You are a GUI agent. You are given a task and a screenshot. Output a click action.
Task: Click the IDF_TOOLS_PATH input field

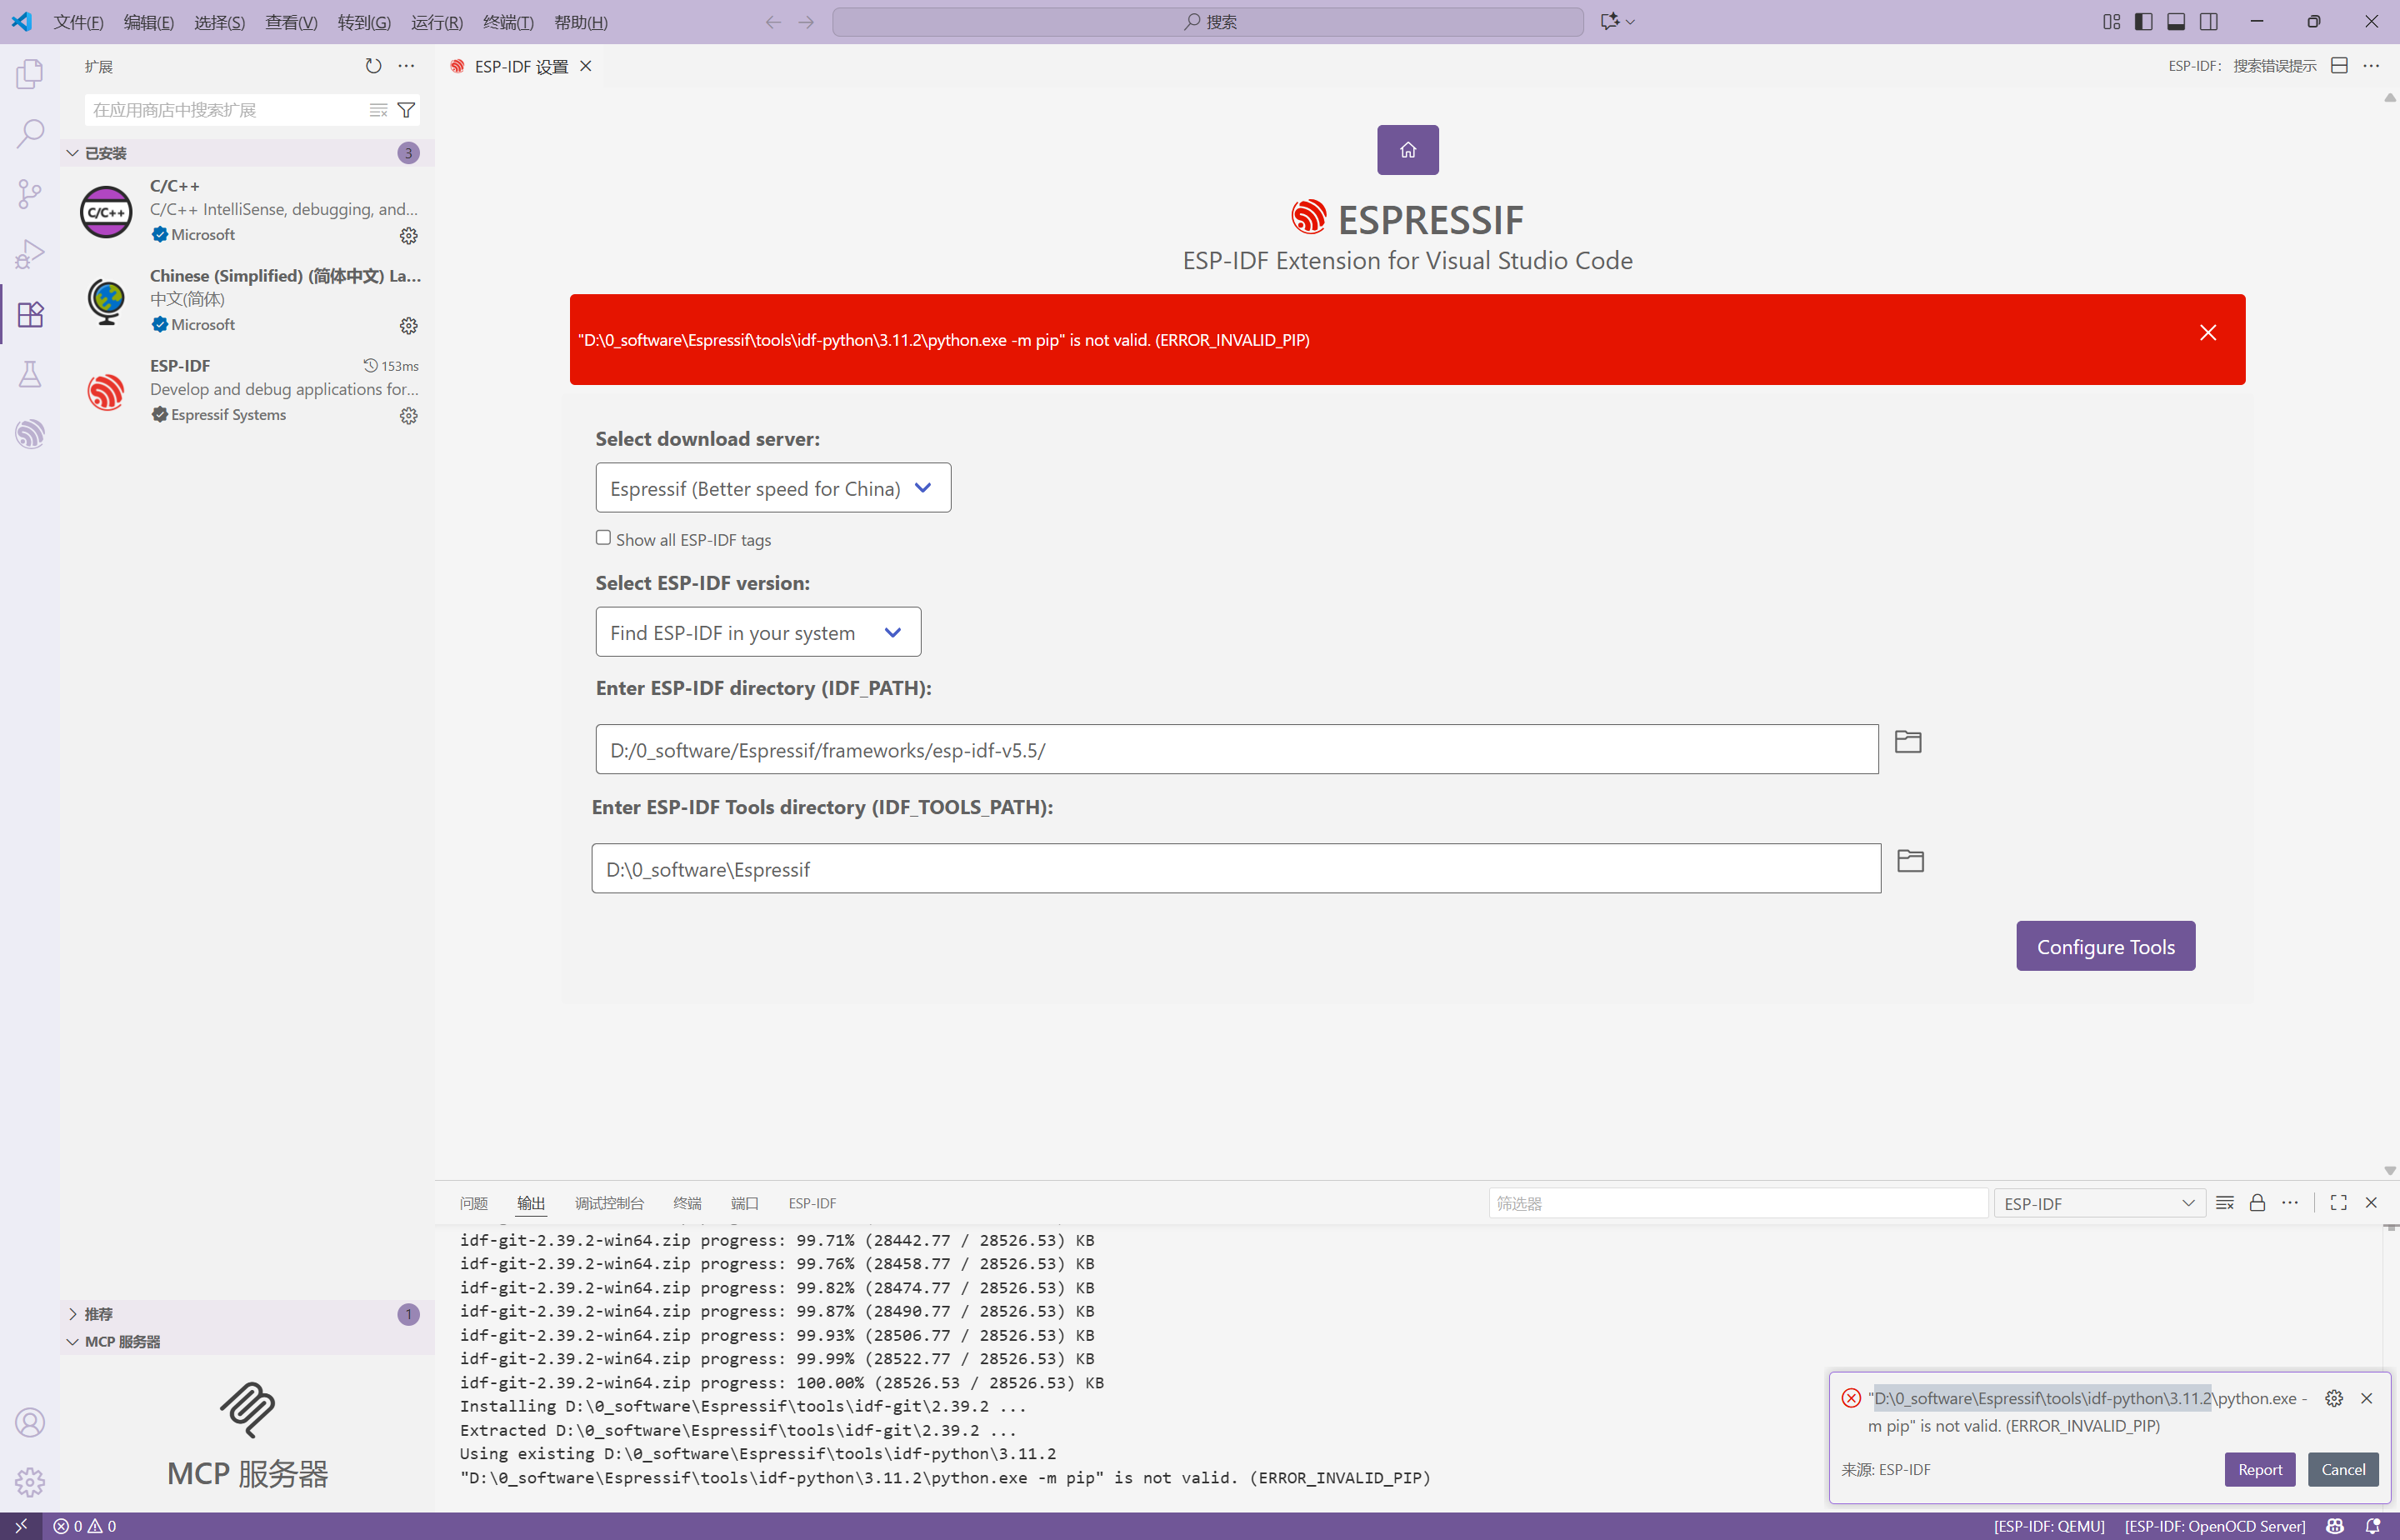[x=1235, y=869]
